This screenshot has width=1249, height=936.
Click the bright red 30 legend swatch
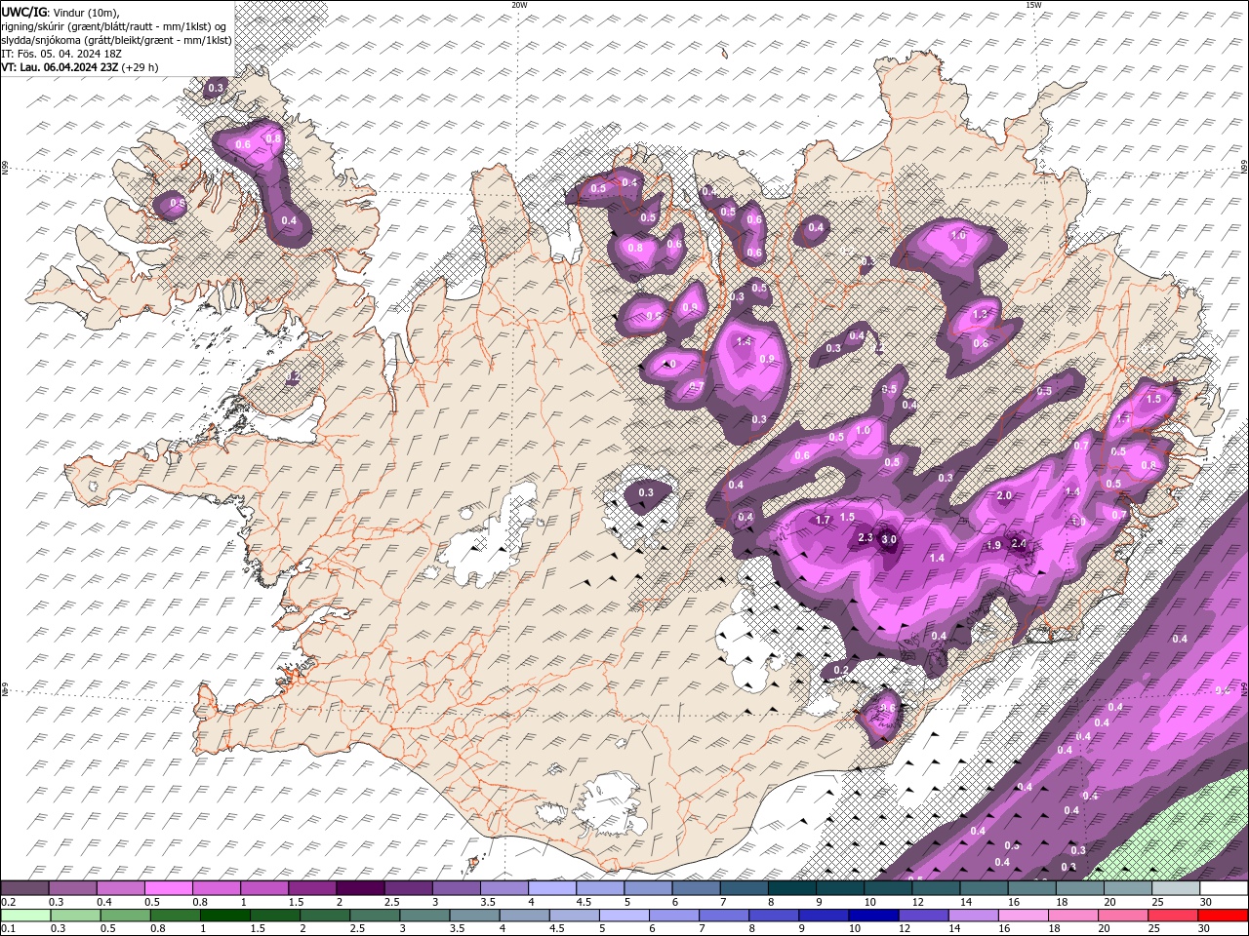point(1222,916)
